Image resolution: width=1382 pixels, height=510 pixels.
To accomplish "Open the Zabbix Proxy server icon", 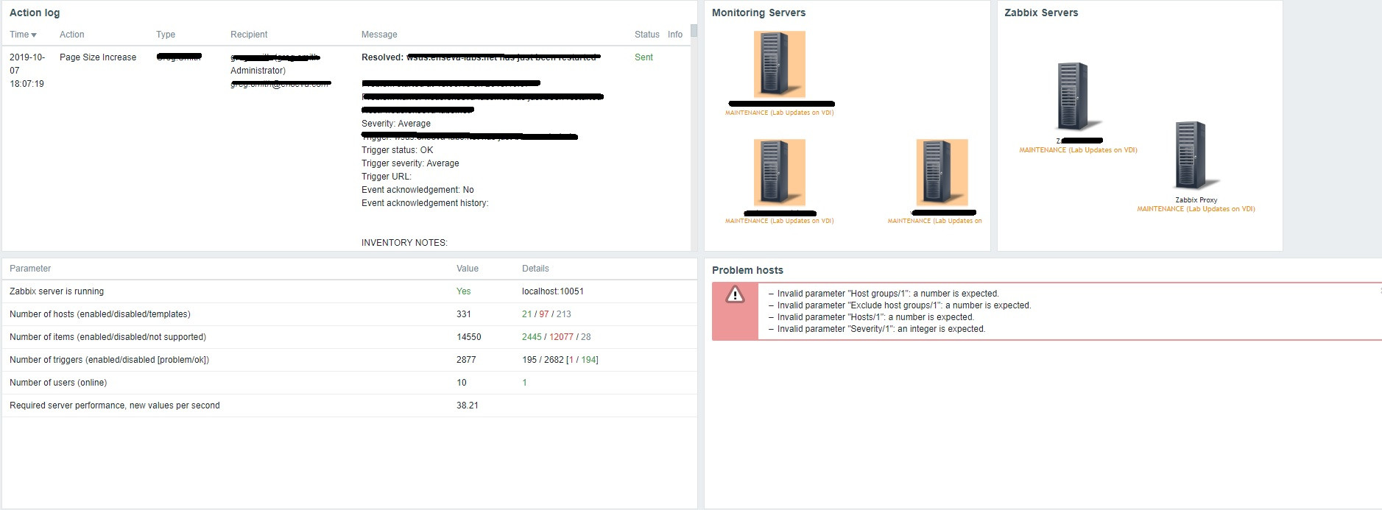I will pos(1196,156).
